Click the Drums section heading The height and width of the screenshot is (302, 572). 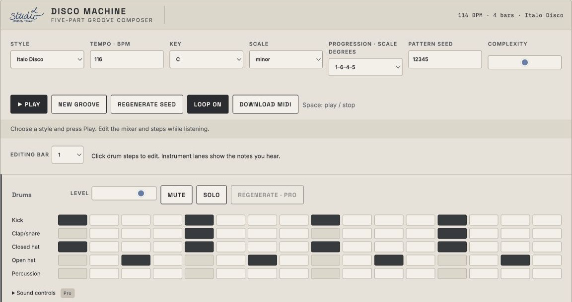coord(21,195)
